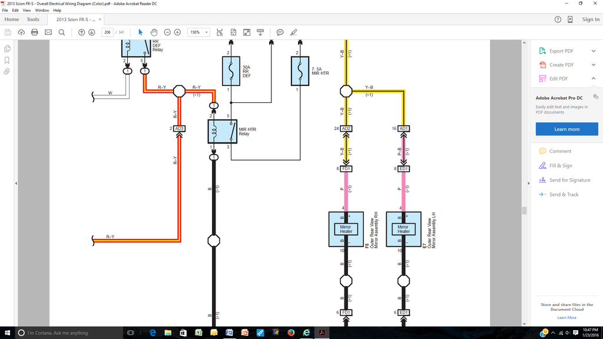
Task: Expand the Export PDF tool
Action: pyautogui.click(x=594, y=51)
